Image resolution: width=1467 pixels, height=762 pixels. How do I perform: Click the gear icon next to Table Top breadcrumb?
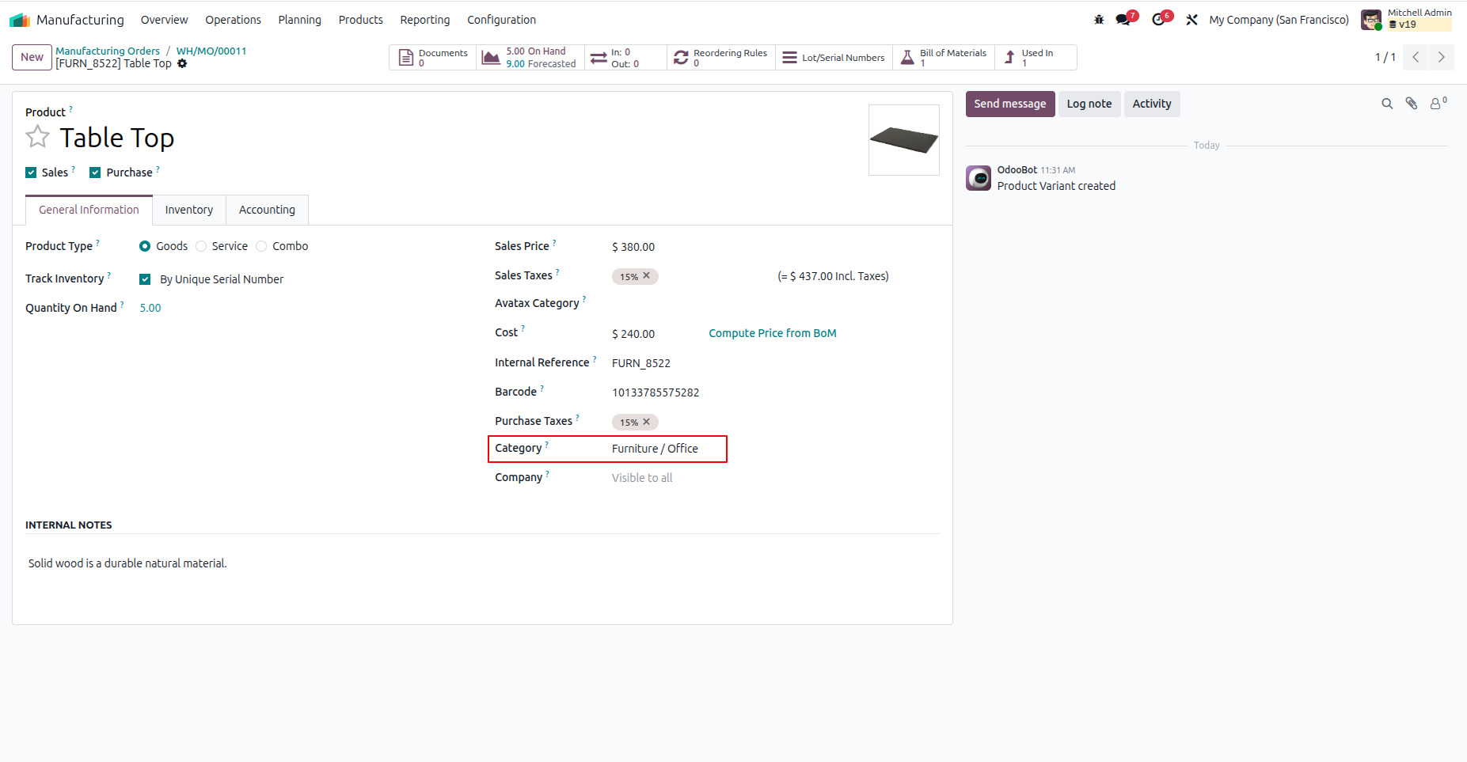tap(182, 63)
